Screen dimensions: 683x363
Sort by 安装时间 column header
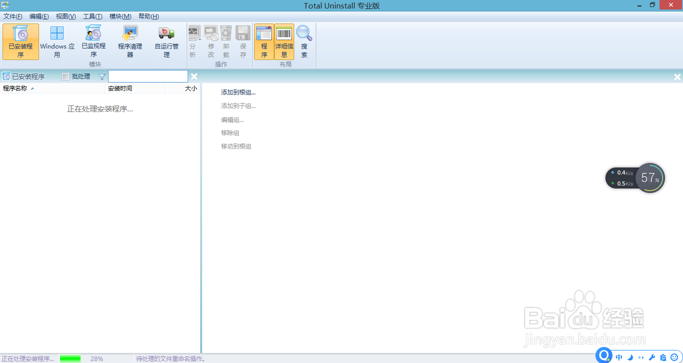pyautogui.click(x=135, y=88)
